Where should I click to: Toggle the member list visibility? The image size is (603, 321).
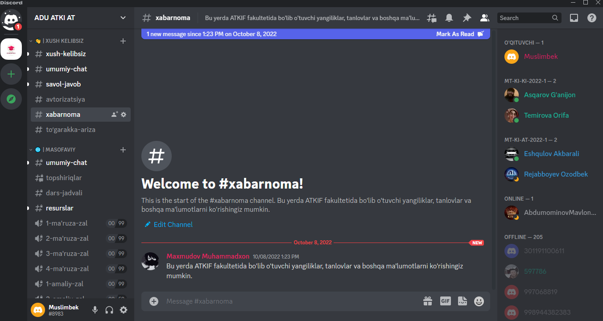tap(484, 18)
